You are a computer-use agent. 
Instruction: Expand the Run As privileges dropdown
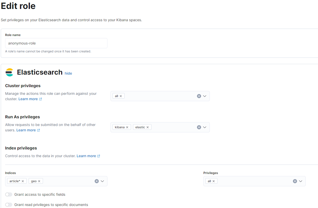205,127
